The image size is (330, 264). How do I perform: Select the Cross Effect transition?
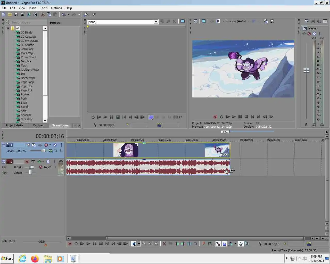point(29,57)
